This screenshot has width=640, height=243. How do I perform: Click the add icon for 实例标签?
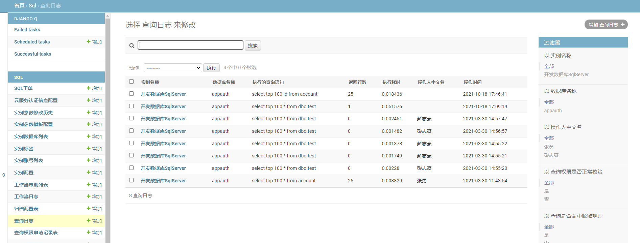(89, 149)
